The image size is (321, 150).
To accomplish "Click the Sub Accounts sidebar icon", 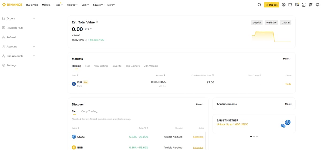I will coord(4,56).
